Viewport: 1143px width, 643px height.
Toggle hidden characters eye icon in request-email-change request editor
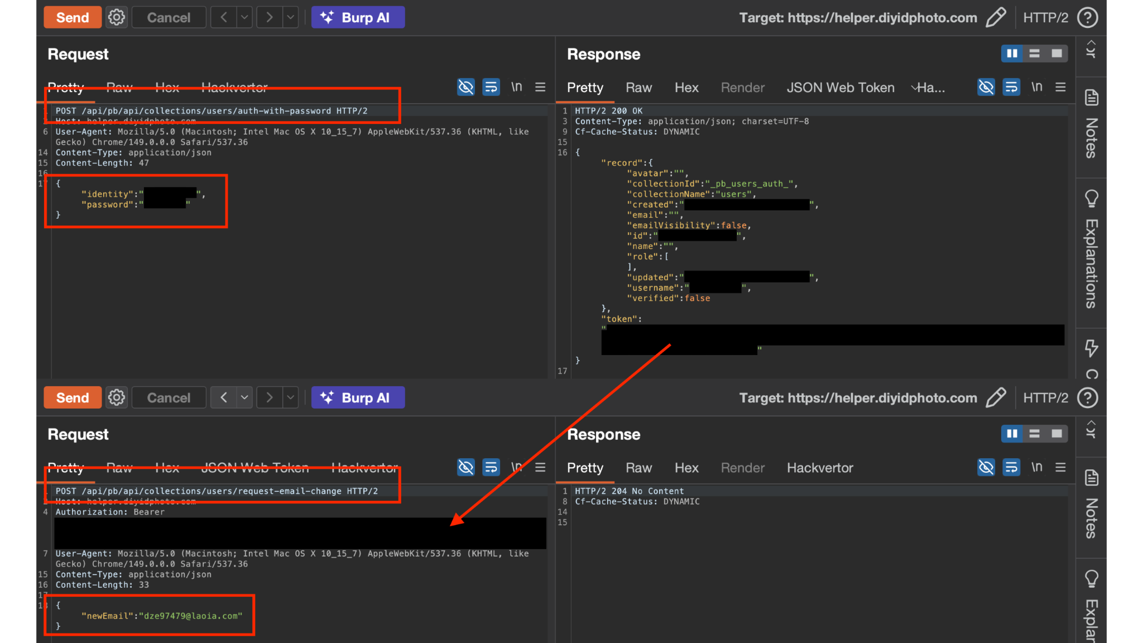tap(466, 467)
